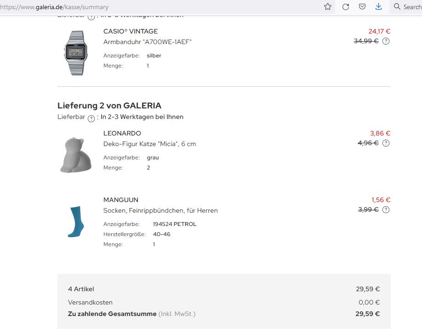The width and height of the screenshot is (422, 333).
Task: Open help icon beside 3,99 € price
Action: 386,210
